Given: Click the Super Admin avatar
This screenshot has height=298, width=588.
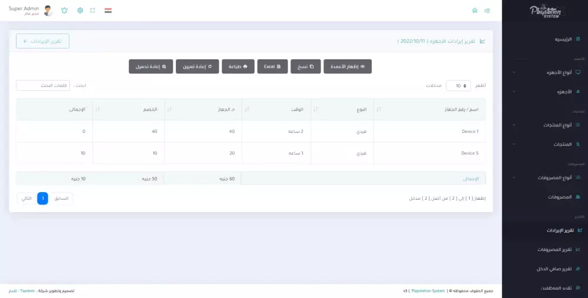Looking at the screenshot, I should (48, 11).
